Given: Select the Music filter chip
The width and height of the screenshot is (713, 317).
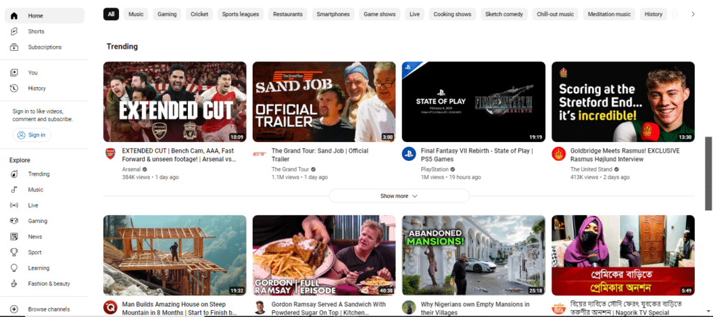Looking at the screenshot, I should click(x=136, y=14).
